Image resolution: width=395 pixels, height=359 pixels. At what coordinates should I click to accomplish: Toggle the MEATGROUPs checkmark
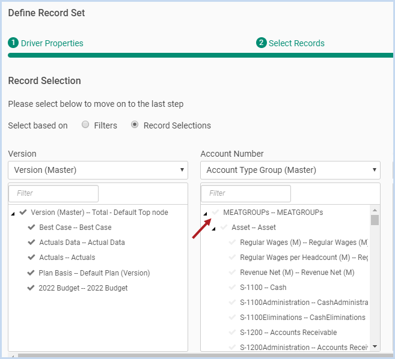pyautogui.click(x=215, y=212)
